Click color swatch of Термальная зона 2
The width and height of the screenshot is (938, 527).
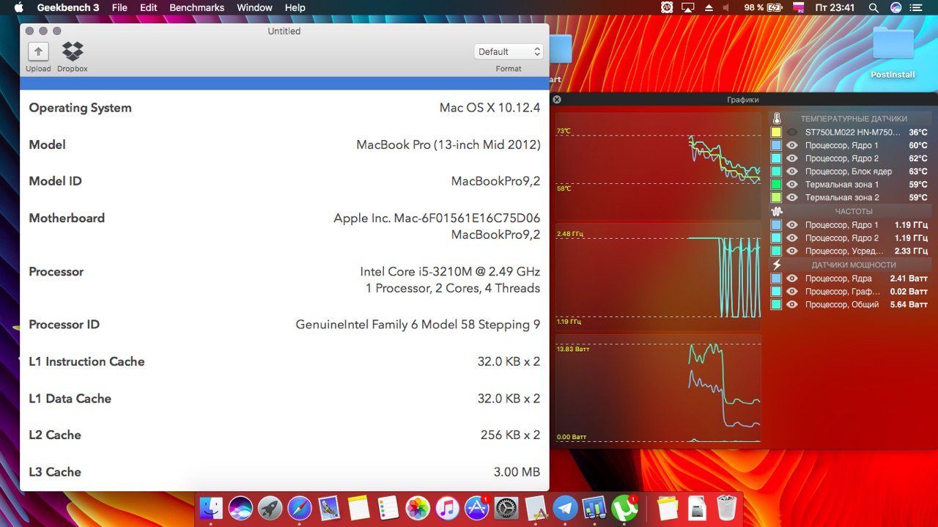(x=776, y=197)
